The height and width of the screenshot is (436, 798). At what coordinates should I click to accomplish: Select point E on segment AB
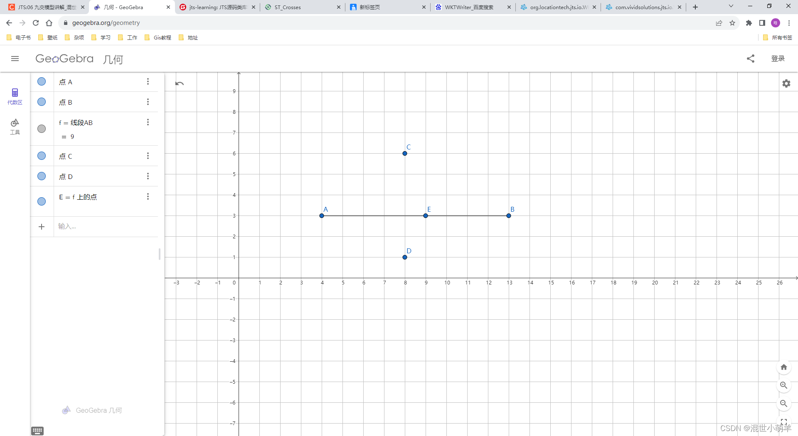pos(426,216)
